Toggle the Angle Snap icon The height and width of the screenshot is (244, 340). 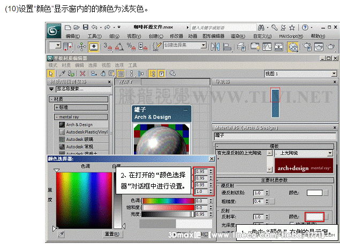[119, 47]
